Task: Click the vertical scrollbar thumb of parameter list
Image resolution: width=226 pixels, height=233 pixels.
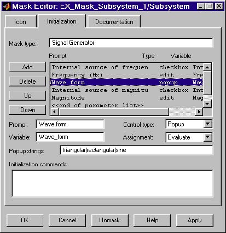Action: [x=207, y=83]
